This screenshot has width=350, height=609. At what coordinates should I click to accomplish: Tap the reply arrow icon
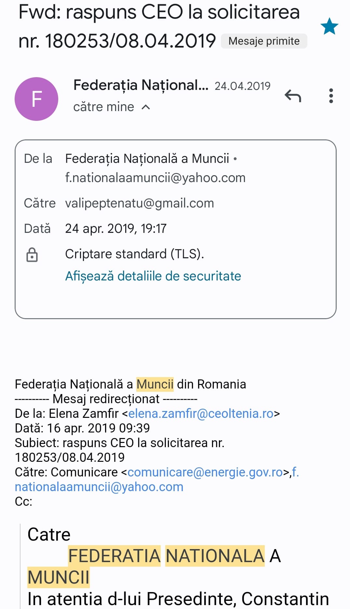point(293,96)
